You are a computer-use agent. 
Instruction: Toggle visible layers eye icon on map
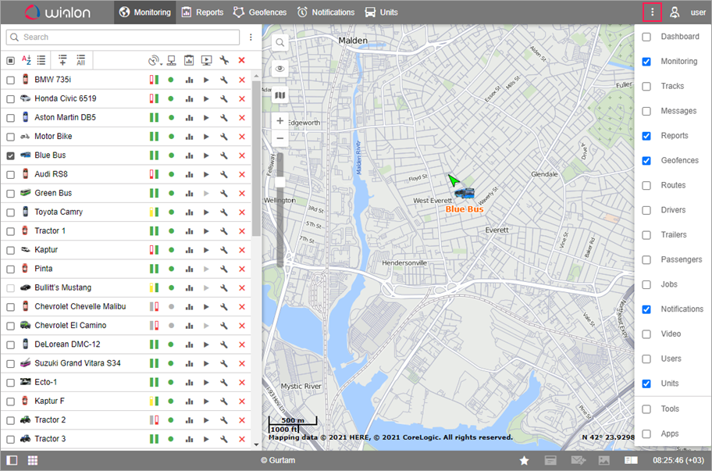(x=280, y=69)
